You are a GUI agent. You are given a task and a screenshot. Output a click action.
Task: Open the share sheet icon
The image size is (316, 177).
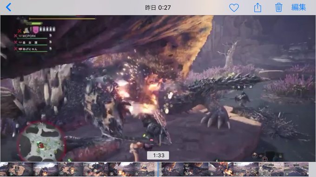(257, 7)
